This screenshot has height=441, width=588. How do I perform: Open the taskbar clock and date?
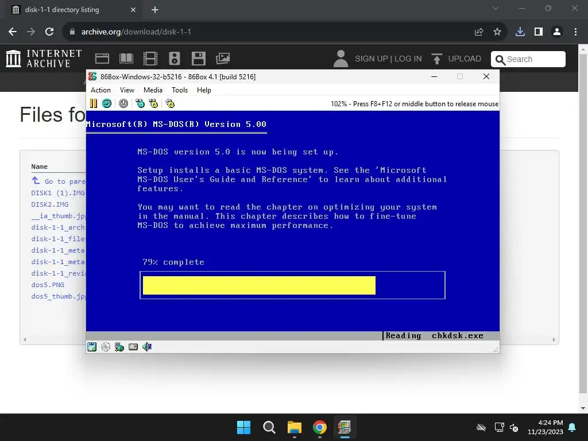pos(546,427)
